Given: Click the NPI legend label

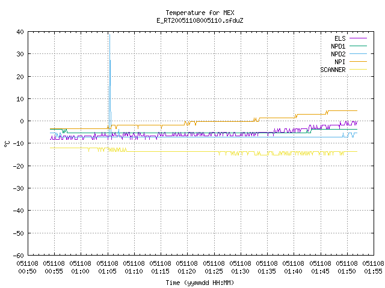Looking at the screenshot, I should point(340,62).
